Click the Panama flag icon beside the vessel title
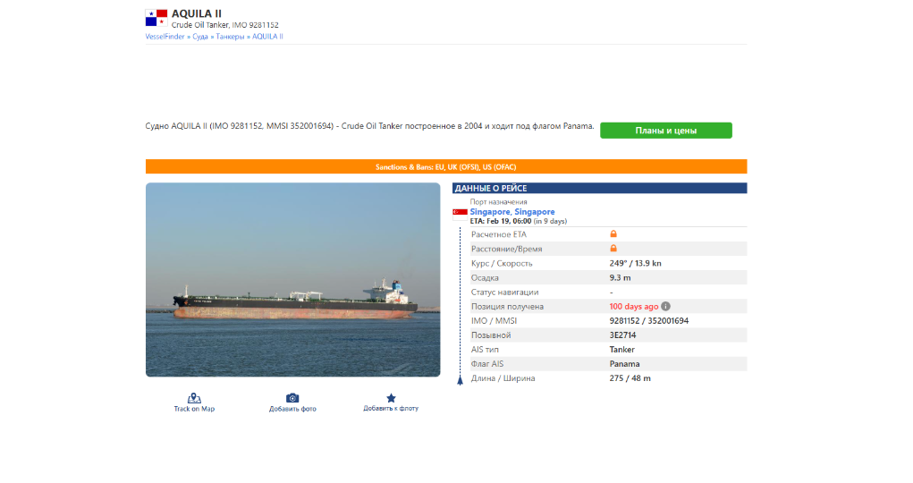This screenshot has height=483, width=913. pos(156,18)
